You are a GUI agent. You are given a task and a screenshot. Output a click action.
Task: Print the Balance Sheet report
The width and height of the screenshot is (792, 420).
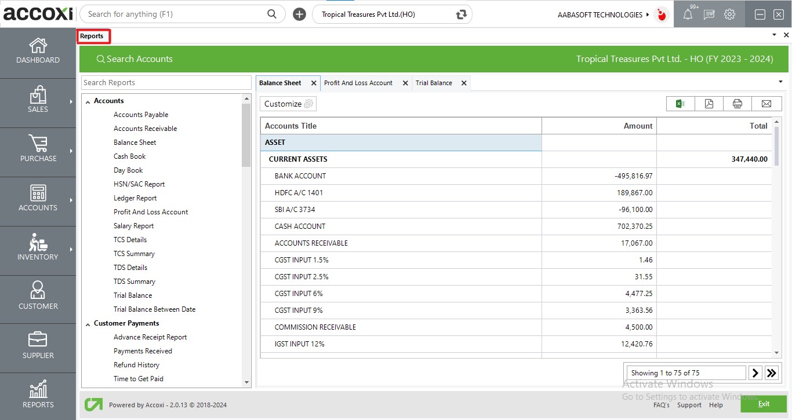click(737, 104)
